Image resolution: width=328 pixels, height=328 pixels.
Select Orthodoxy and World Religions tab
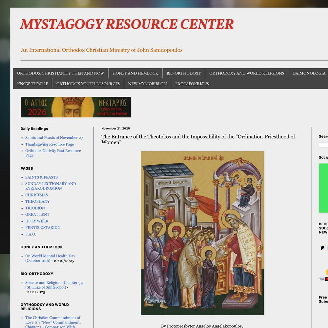(247, 73)
